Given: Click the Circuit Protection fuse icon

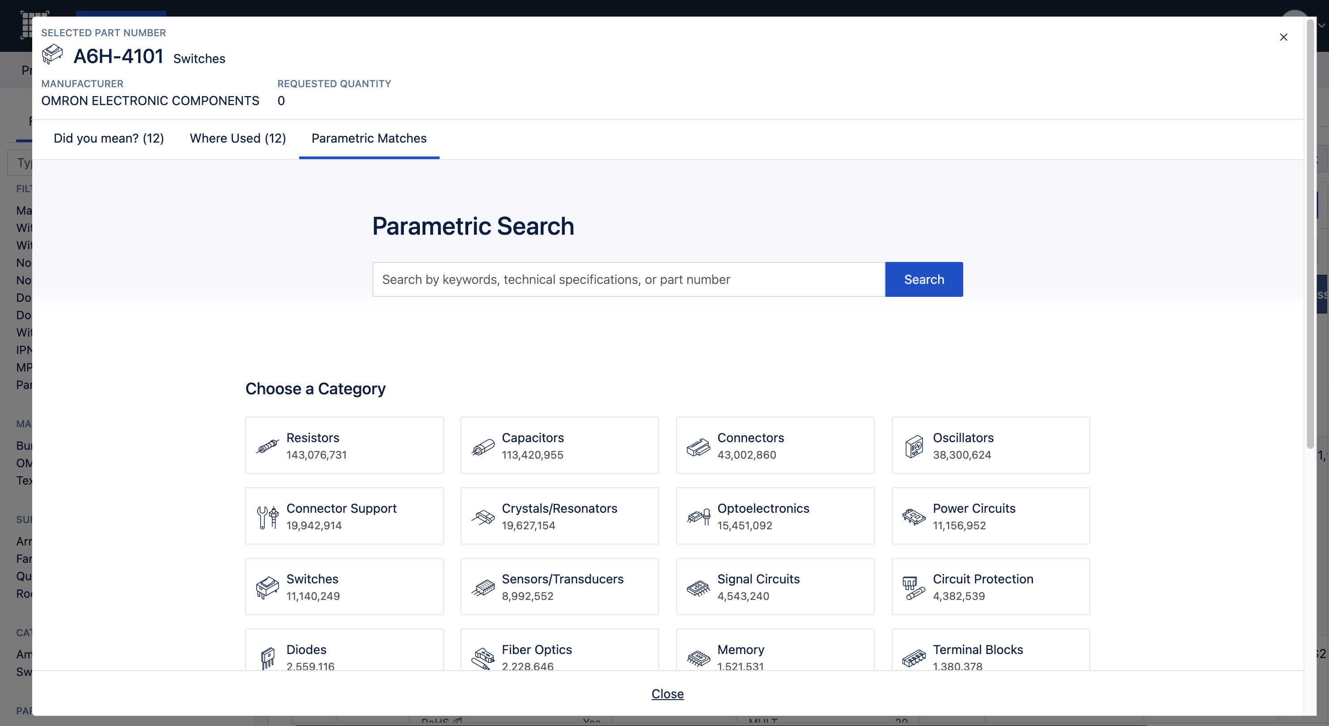Looking at the screenshot, I should pos(914,588).
